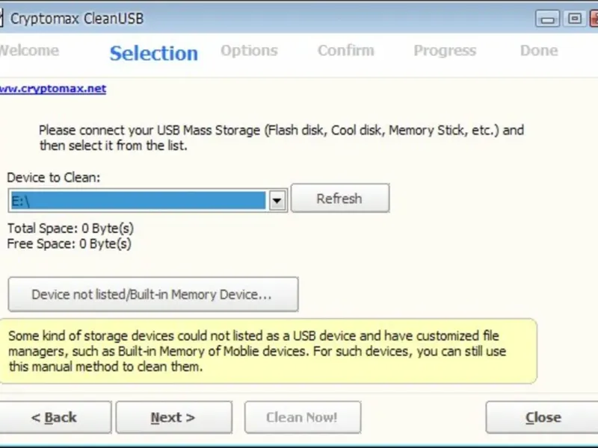
Task: Open Device not listed/Built-in Memory Device
Action: [152, 294]
